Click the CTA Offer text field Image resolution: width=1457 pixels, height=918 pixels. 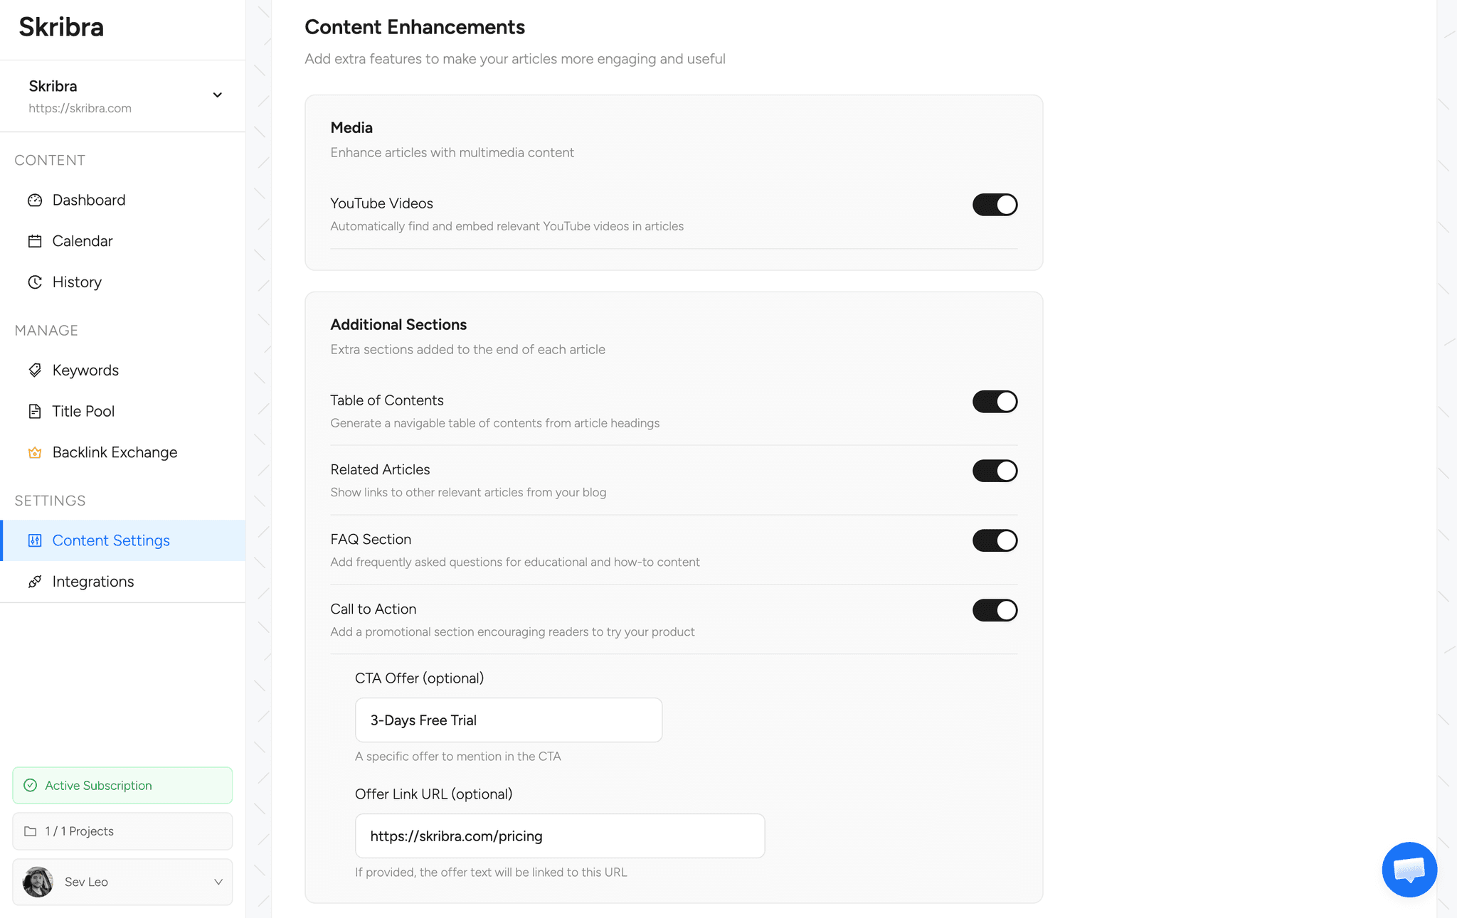point(508,720)
